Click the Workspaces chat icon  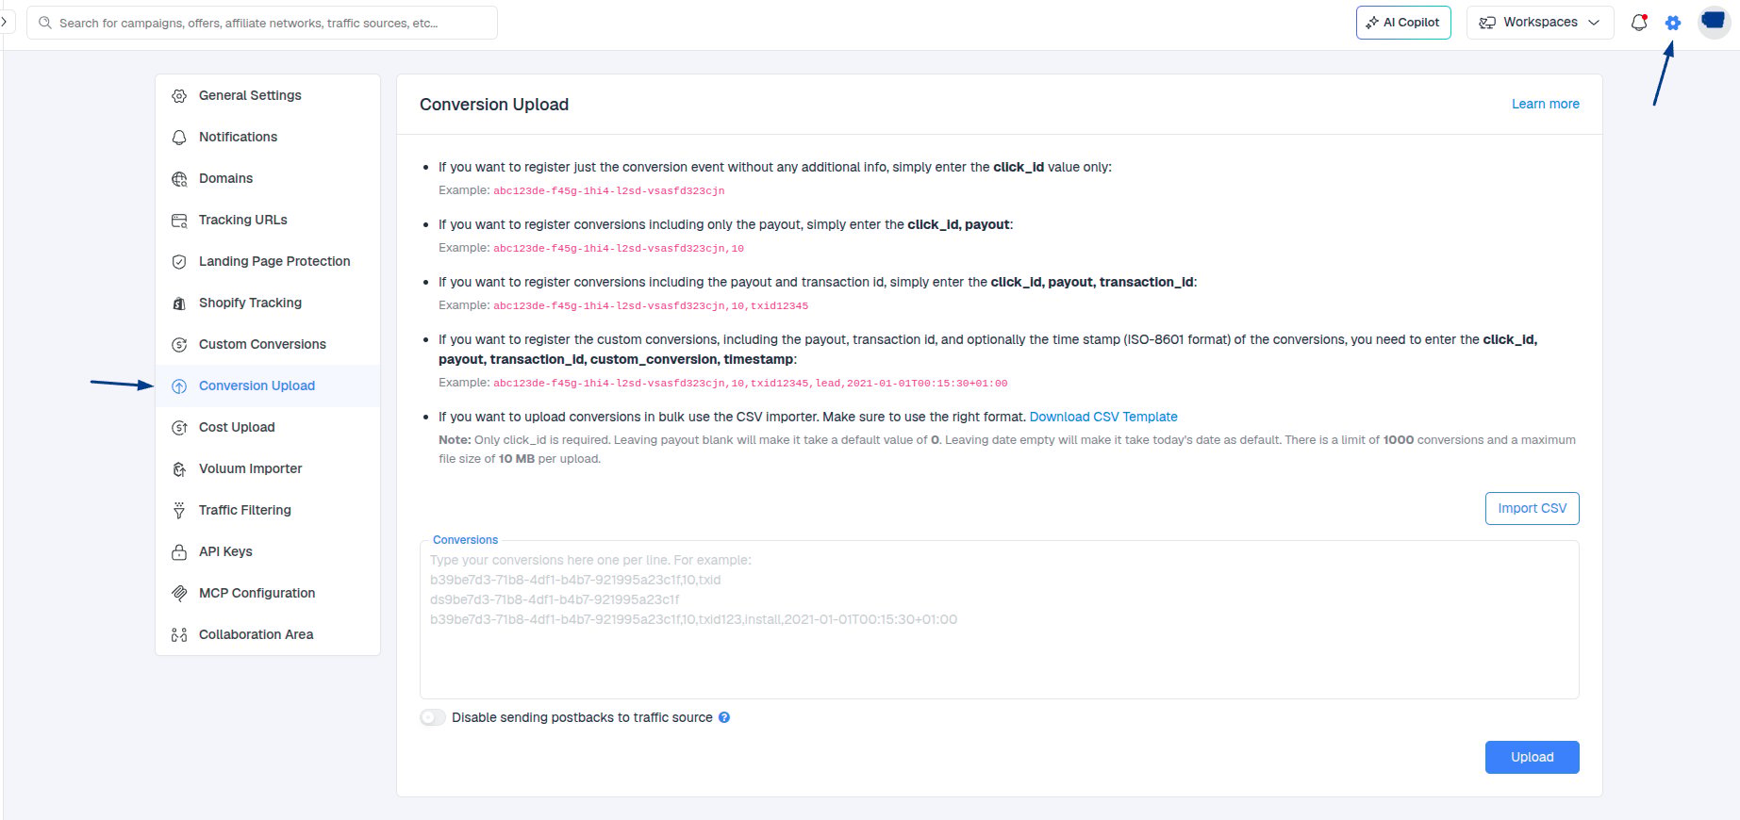pyautogui.click(x=1487, y=23)
